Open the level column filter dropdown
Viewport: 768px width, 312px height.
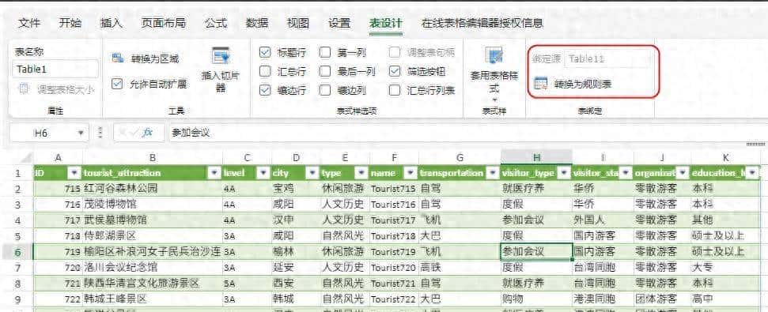point(263,173)
